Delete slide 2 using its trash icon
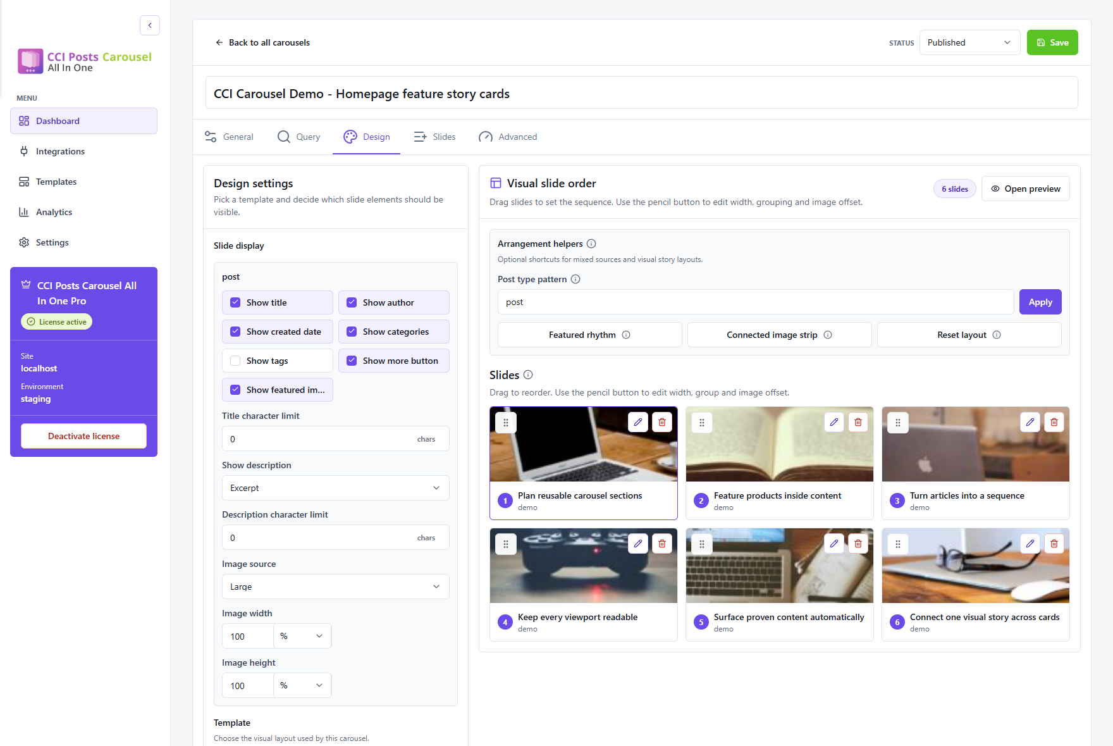Viewport: 1113px width, 746px height. 858,422
